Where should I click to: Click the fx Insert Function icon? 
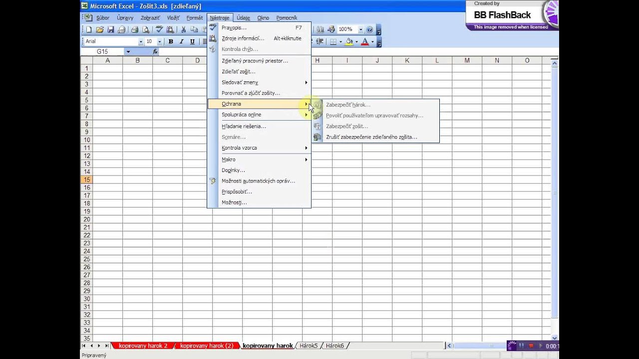pyautogui.click(x=155, y=51)
